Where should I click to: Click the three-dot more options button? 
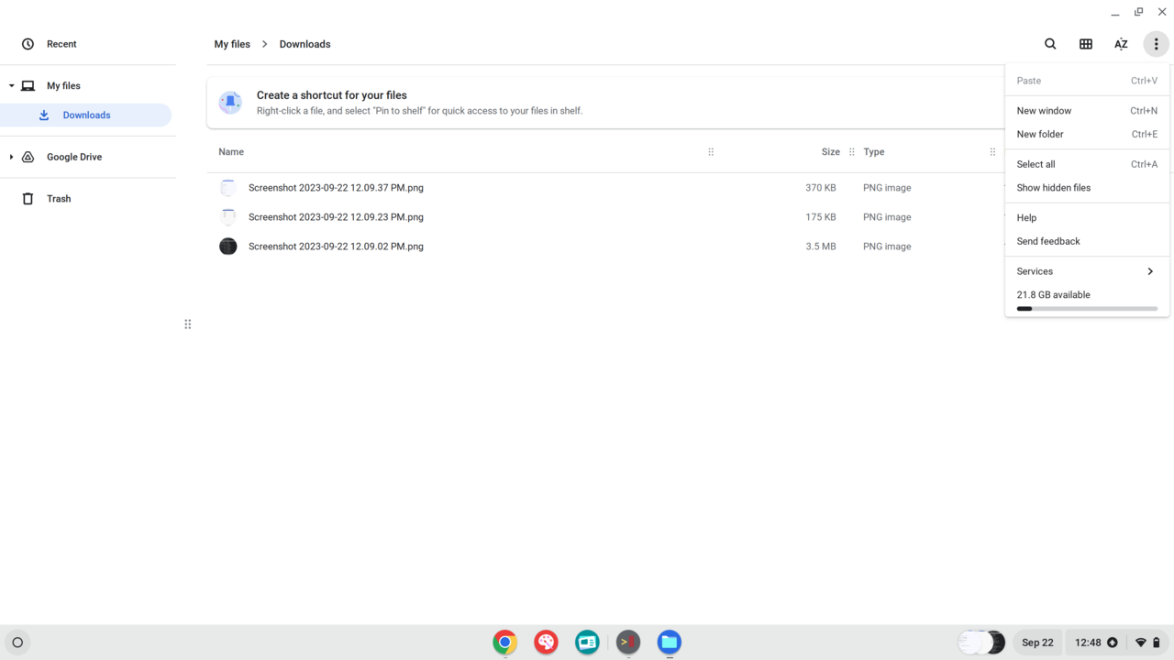click(x=1156, y=44)
